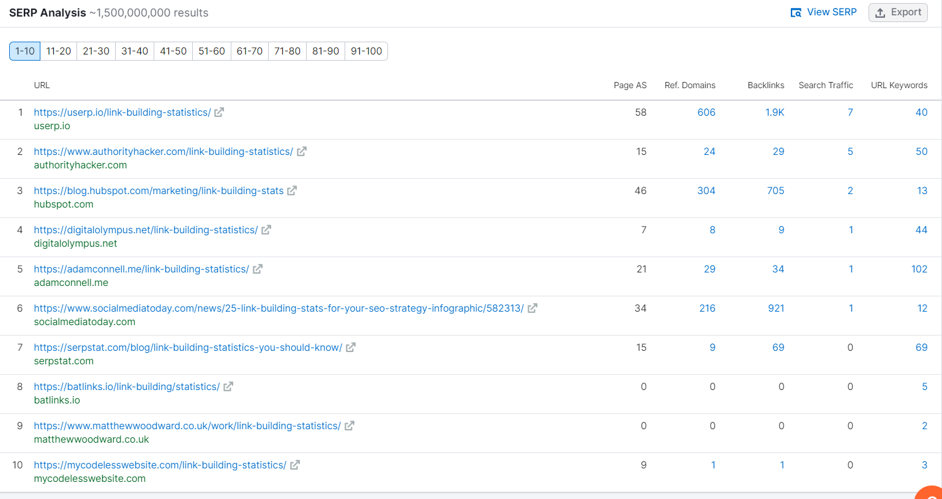Click the userp.io domain name

click(x=52, y=126)
